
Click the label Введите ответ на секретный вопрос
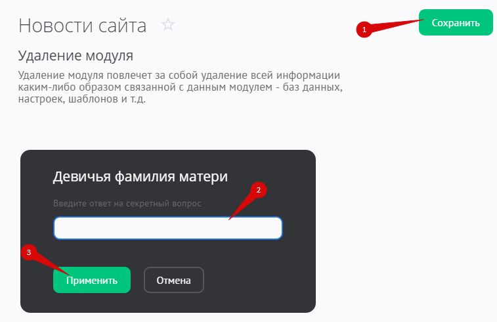click(127, 203)
